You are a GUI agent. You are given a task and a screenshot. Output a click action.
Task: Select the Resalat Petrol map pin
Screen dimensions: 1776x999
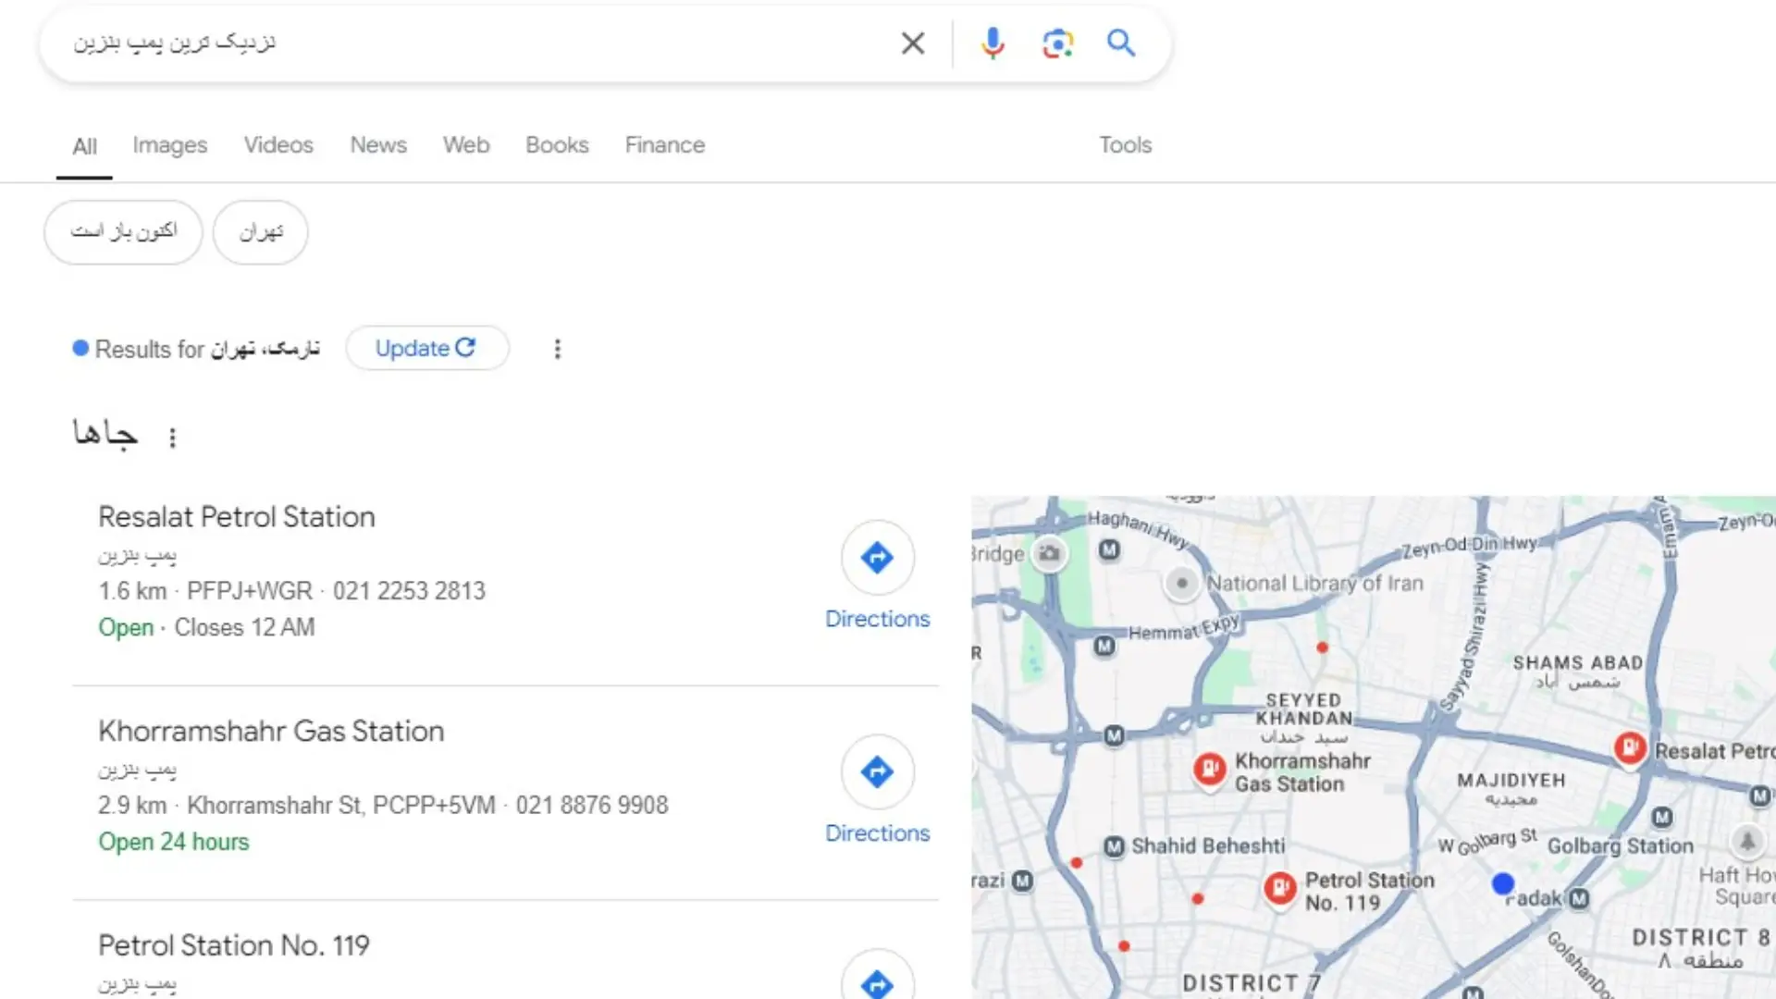click(x=1630, y=747)
